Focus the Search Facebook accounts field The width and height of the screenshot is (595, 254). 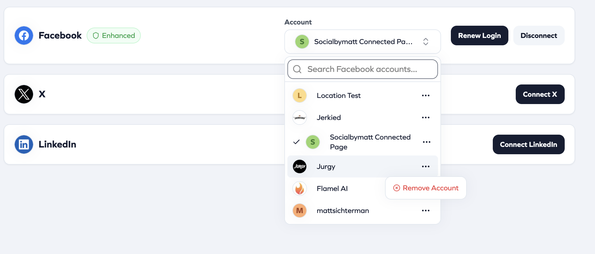click(363, 69)
